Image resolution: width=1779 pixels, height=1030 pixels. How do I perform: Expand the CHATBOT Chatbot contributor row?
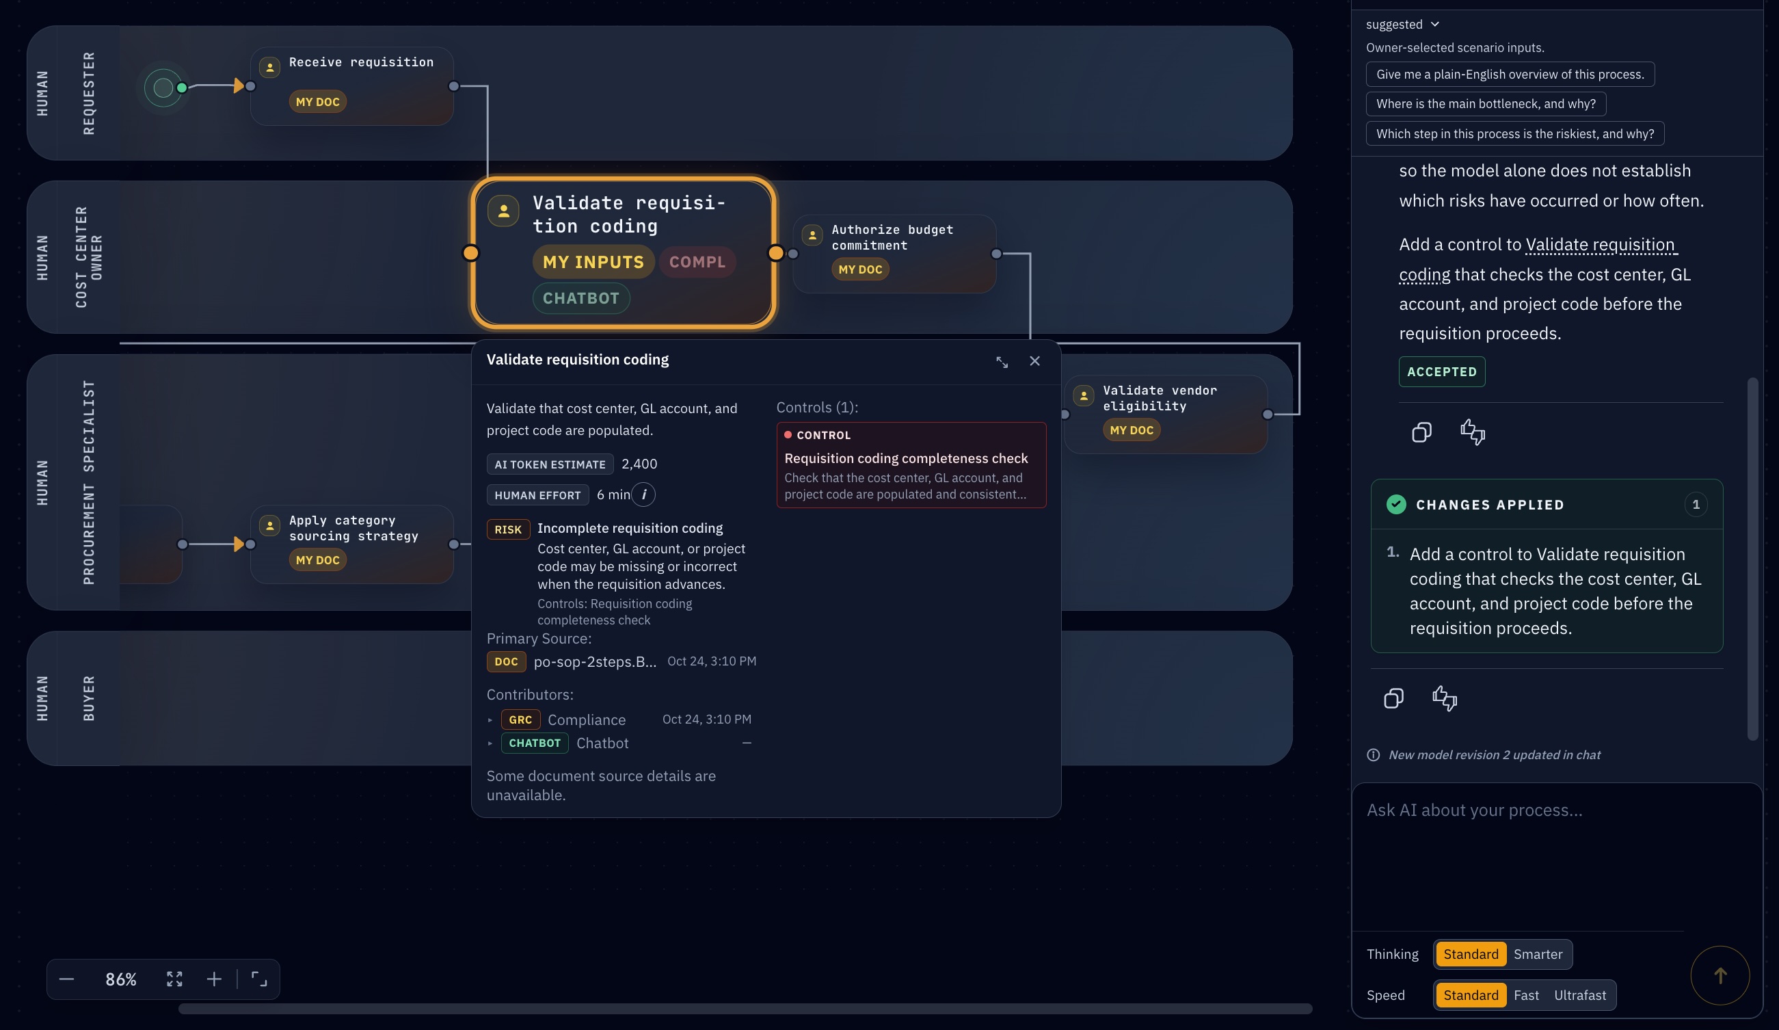pos(619,743)
